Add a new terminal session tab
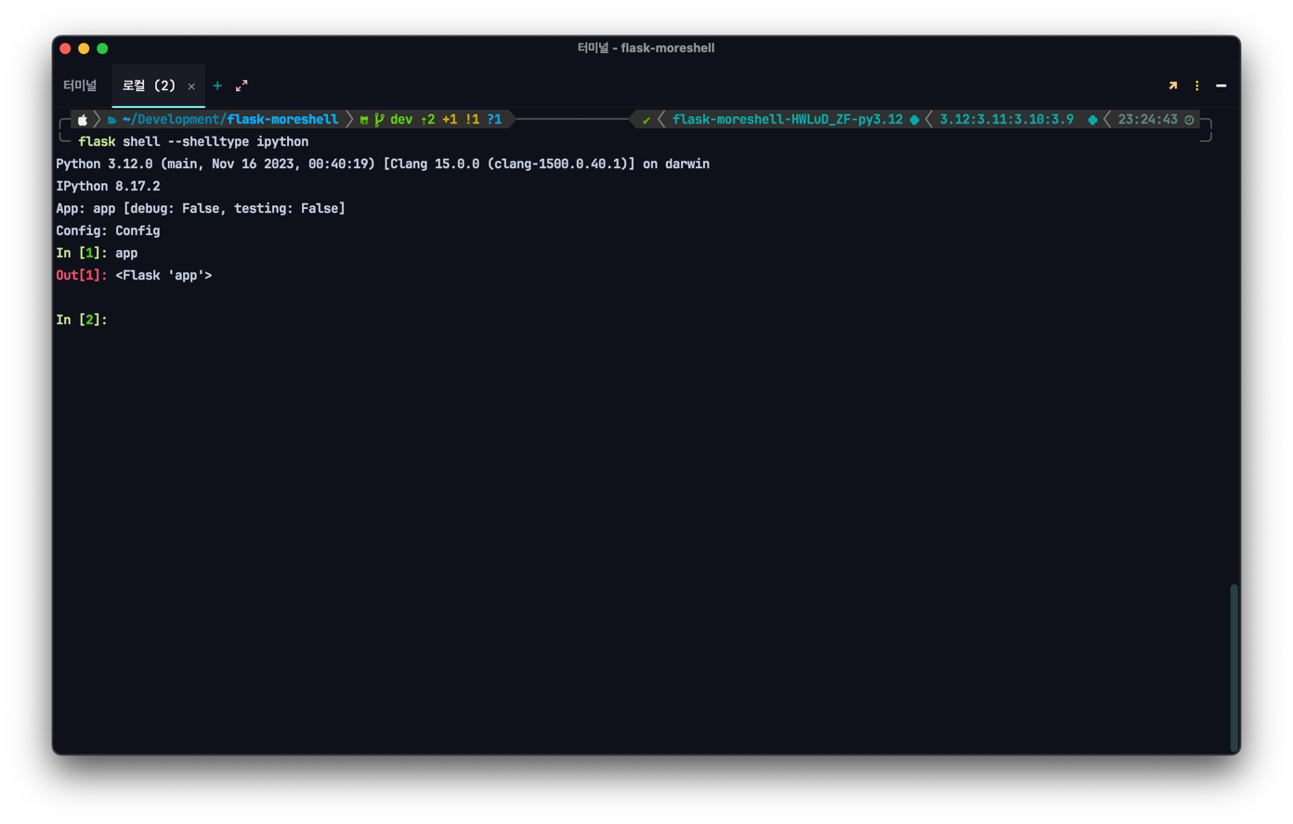1293x824 pixels. pos(217,85)
